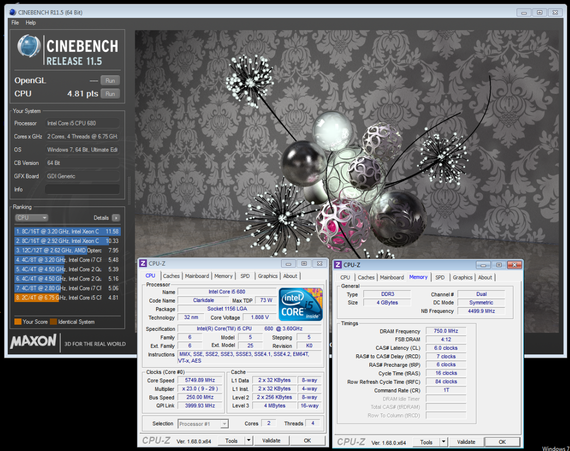570x451 pixels.
Task: Switch to CPU tab in left CPU-Z window
Action: 150,276
